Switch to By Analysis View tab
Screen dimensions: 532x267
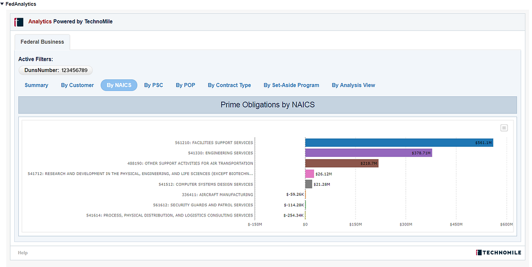coord(353,85)
